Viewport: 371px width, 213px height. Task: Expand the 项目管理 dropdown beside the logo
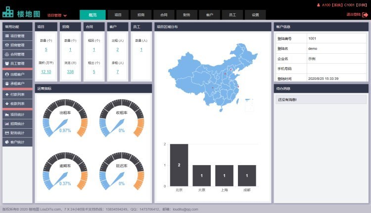[57, 16]
